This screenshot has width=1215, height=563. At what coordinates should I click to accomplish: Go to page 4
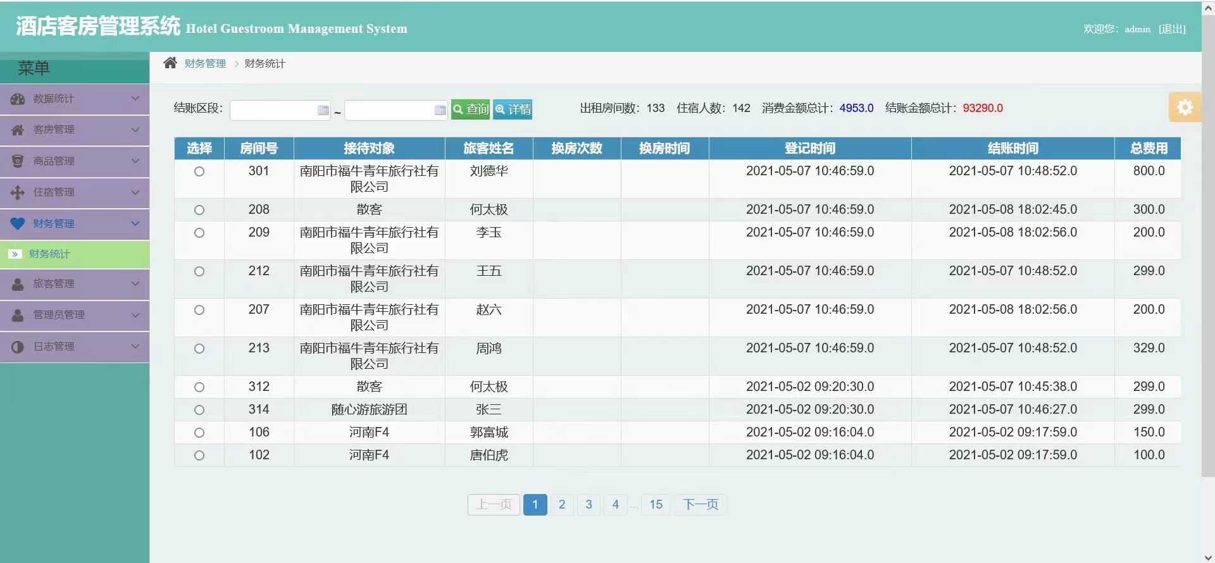(x=616, y=505)
